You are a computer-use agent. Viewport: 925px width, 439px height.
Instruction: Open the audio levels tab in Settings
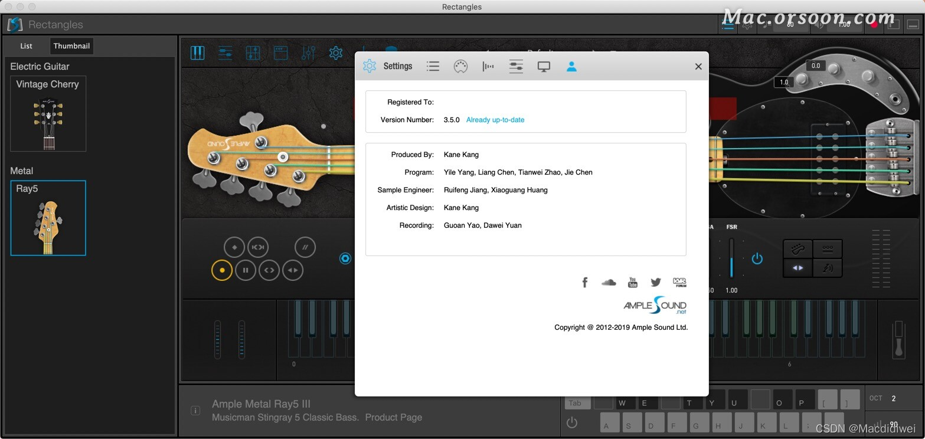(x=488, y=66)
